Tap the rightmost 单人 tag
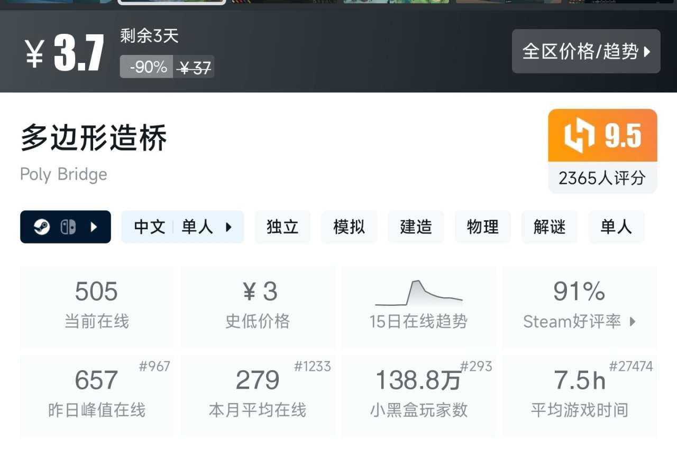The height and width of the screenshot is (450, 677). pos(616,227)
